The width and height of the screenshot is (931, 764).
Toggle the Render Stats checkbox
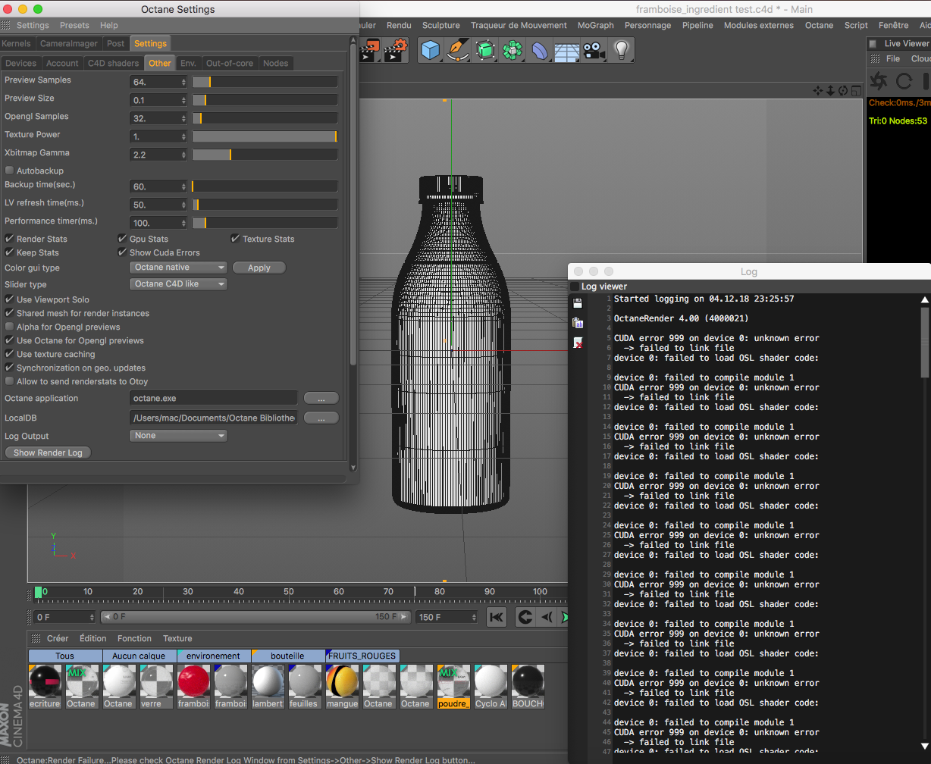point(10,239)
